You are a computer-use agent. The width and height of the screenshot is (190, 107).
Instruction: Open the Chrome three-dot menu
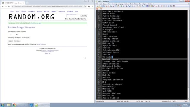click(x=92, y=7)
